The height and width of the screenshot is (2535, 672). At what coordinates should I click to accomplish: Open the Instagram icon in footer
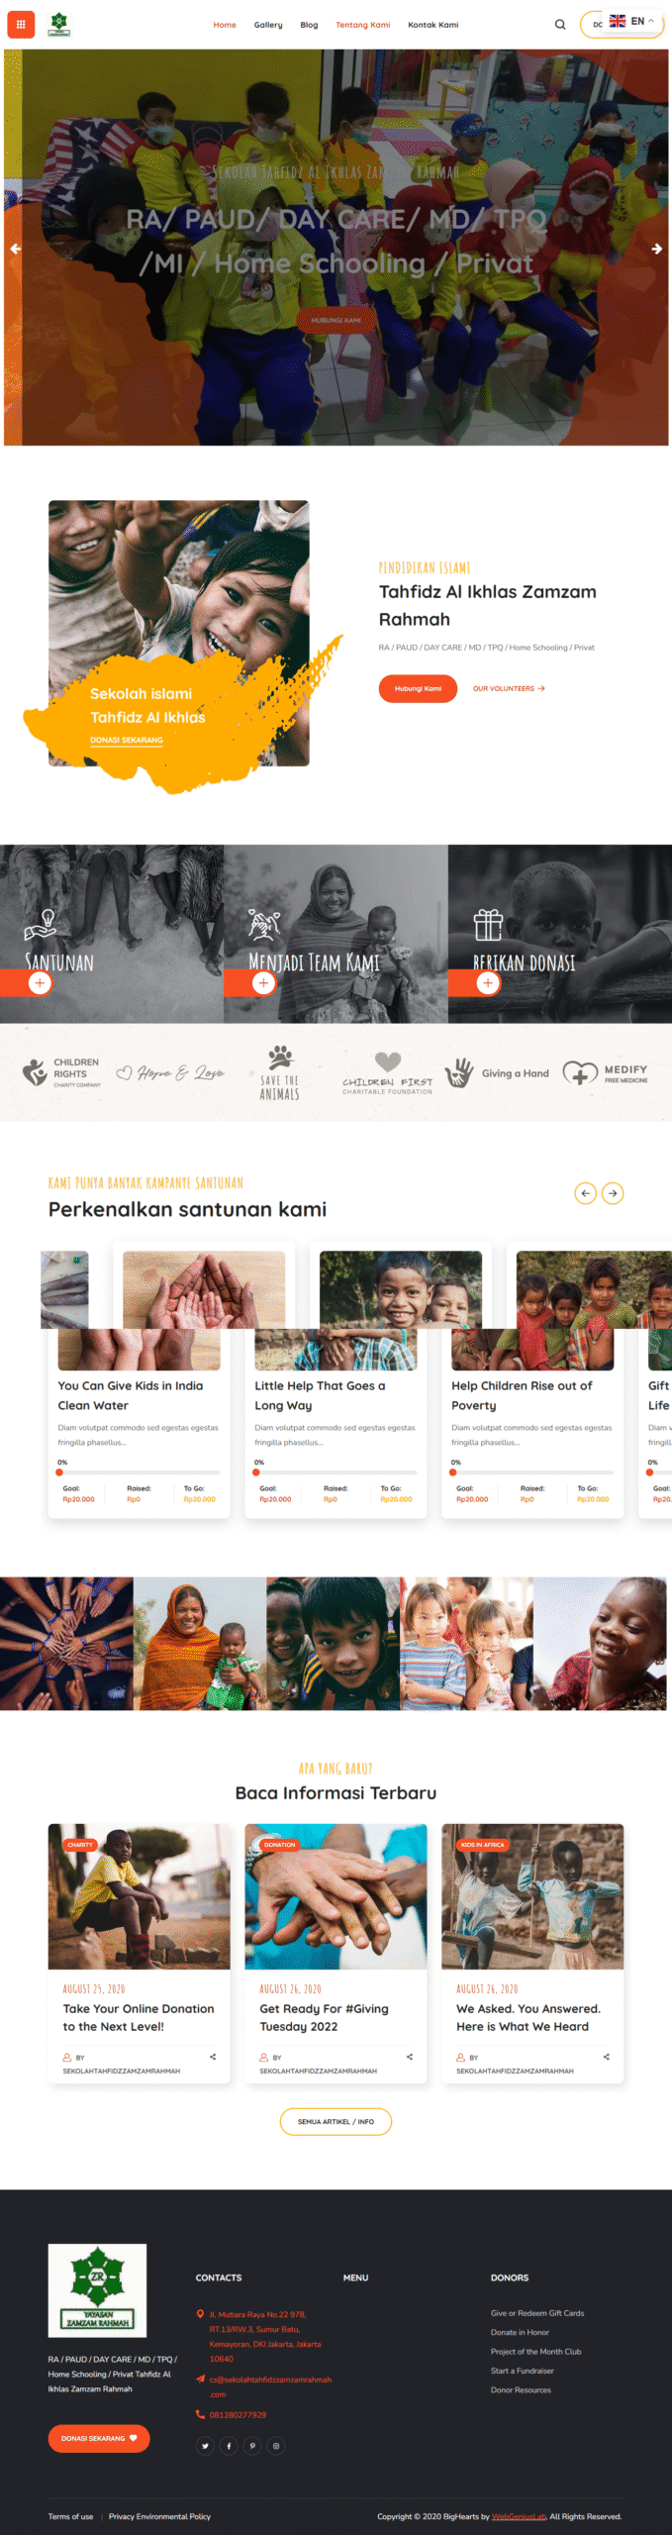276,2446
